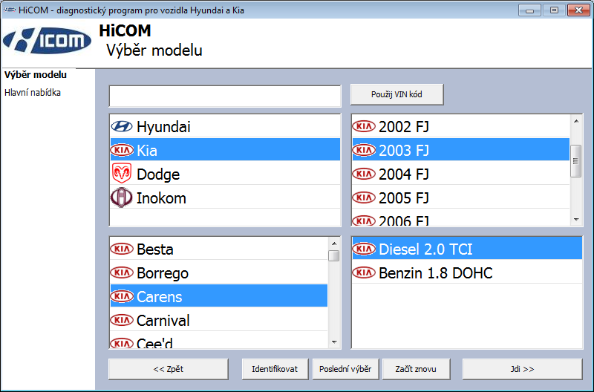Viewport: 594px width, 392px height.
Task: Pick the Borrego model
Action: 219,272
